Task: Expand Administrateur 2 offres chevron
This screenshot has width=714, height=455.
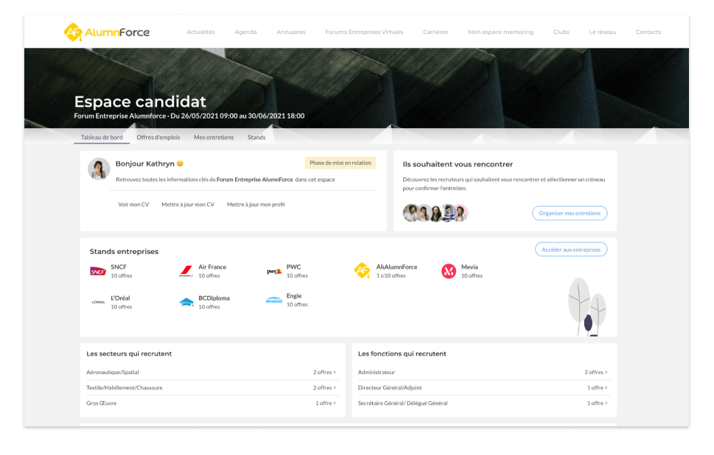Action: click(x=606, y=373)
